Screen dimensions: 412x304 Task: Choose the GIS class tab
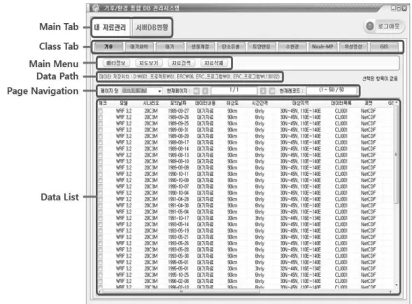point(384,47)
